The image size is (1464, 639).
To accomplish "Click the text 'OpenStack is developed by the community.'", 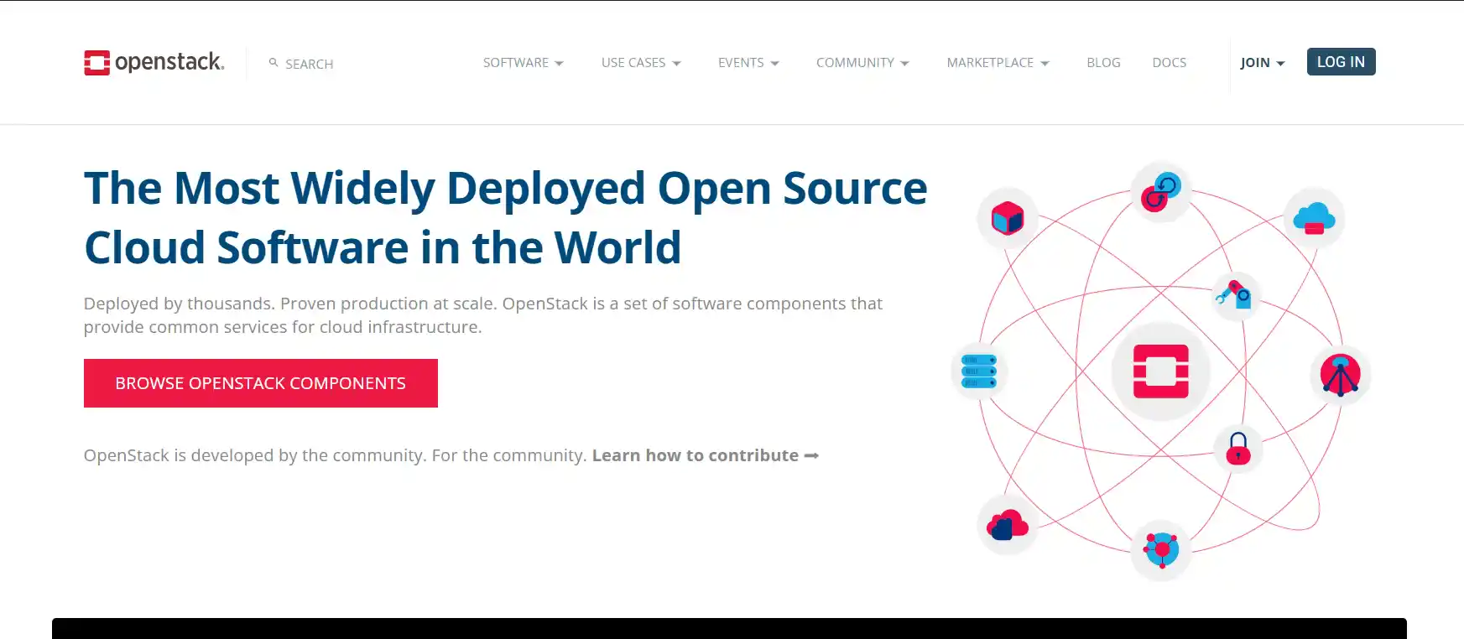I will (255, 455).
